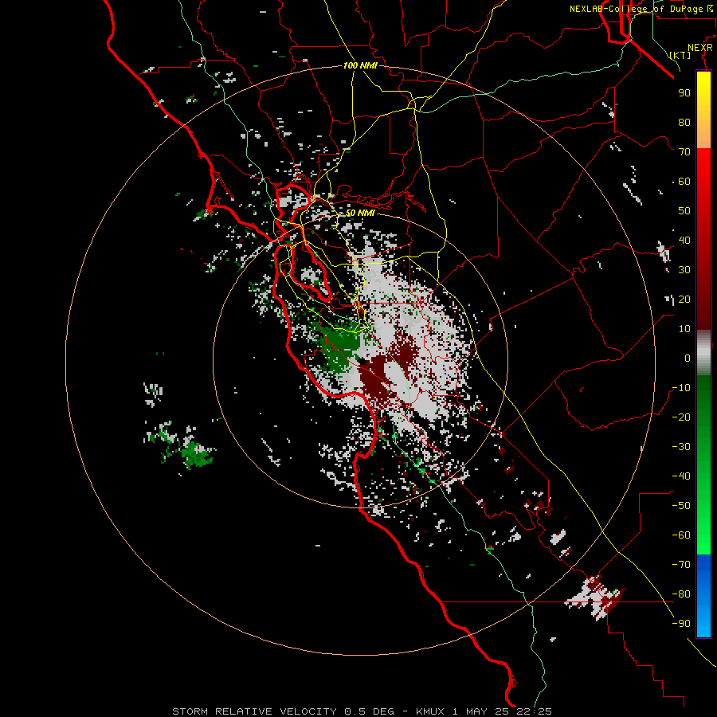This screenshot has width=717, height=717.
Task: Click the -30 value on the velocity scale
Action: pos(681,447)
